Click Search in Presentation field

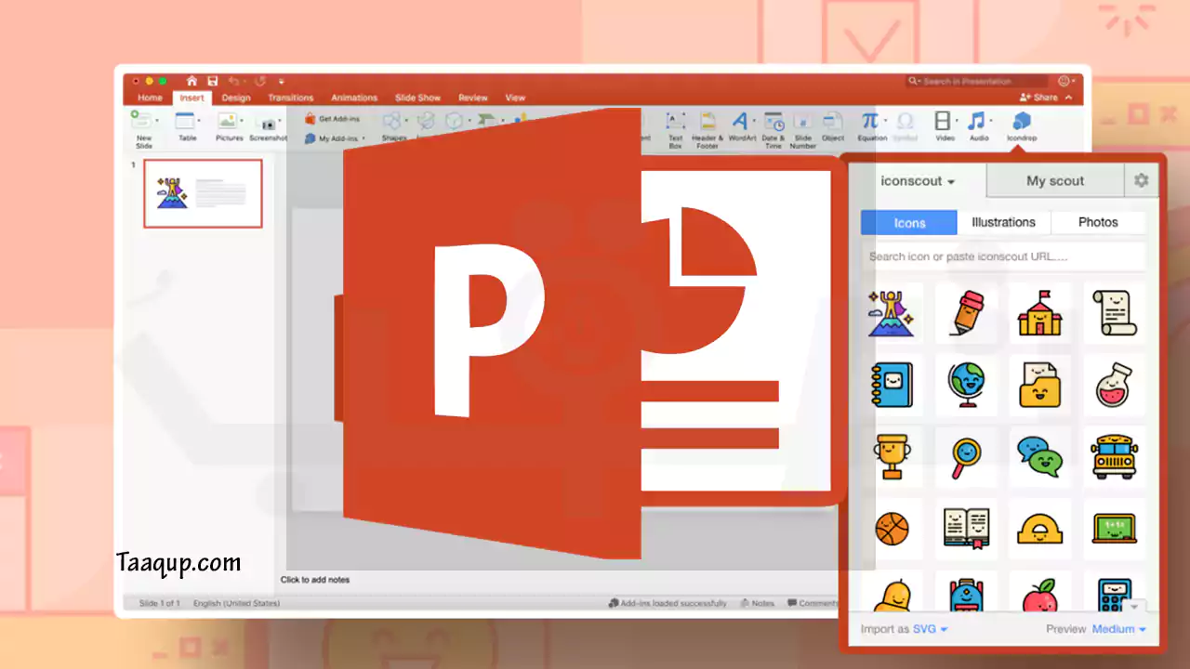[978, 81]
